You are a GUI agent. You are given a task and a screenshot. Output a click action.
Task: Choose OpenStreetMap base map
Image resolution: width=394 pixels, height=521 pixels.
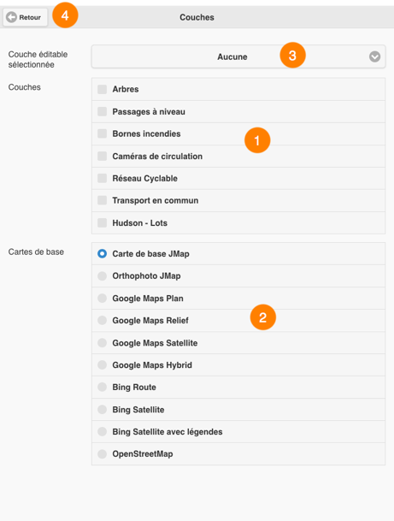[103, 454]
